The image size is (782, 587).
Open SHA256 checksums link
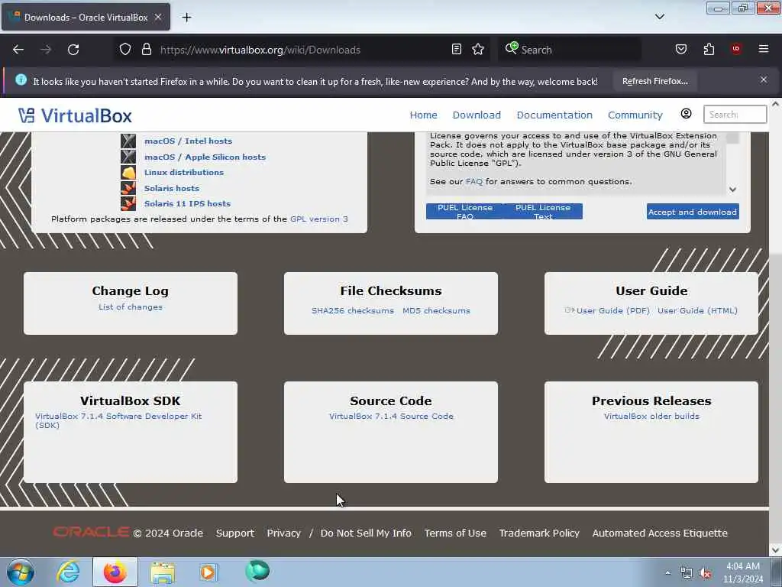(353, 310)
